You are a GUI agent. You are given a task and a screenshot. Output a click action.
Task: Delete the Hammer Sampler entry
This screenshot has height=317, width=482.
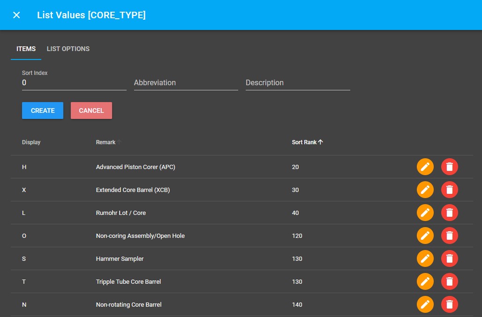(449, 258)
